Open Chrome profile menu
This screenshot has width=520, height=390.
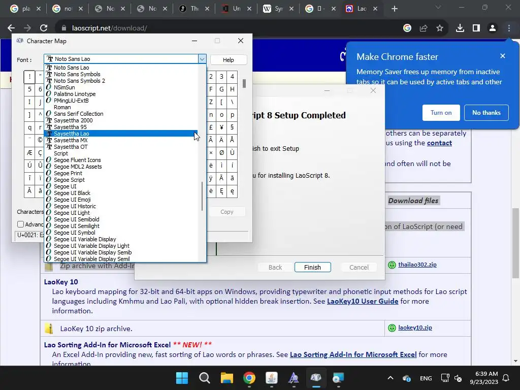click(493, 28)
